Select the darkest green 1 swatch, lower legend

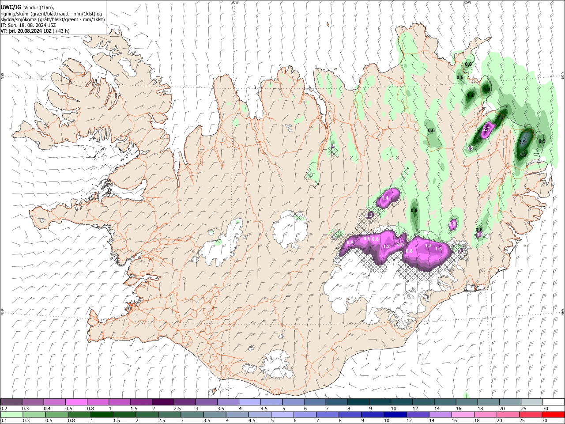click(102, 415)
